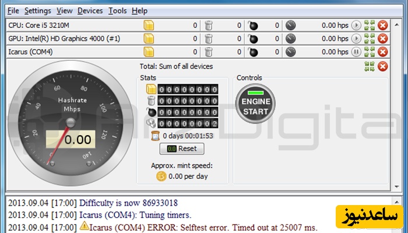Click the accepted shares icon in CPU row
Viewport: 408px width, 233px height.
tap(149, 25)
